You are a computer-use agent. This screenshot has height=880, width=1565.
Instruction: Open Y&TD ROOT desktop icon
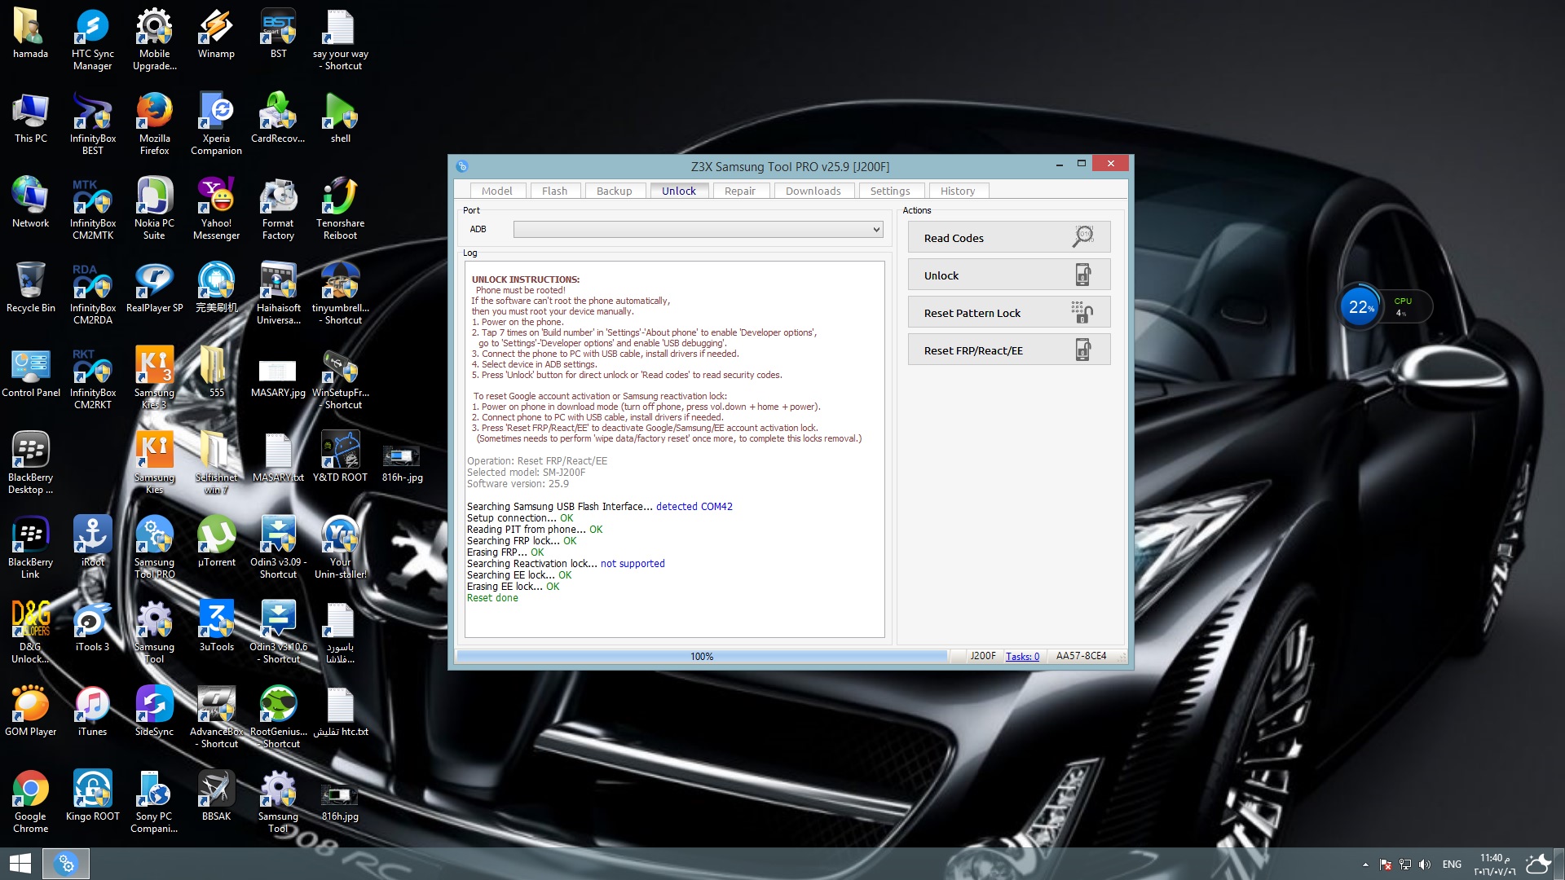340,458
